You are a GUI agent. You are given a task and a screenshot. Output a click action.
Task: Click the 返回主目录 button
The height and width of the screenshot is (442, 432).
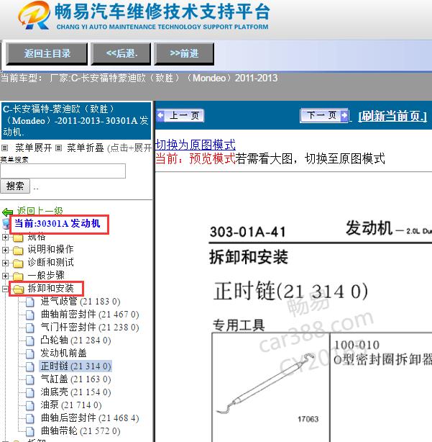coord(47,53)
